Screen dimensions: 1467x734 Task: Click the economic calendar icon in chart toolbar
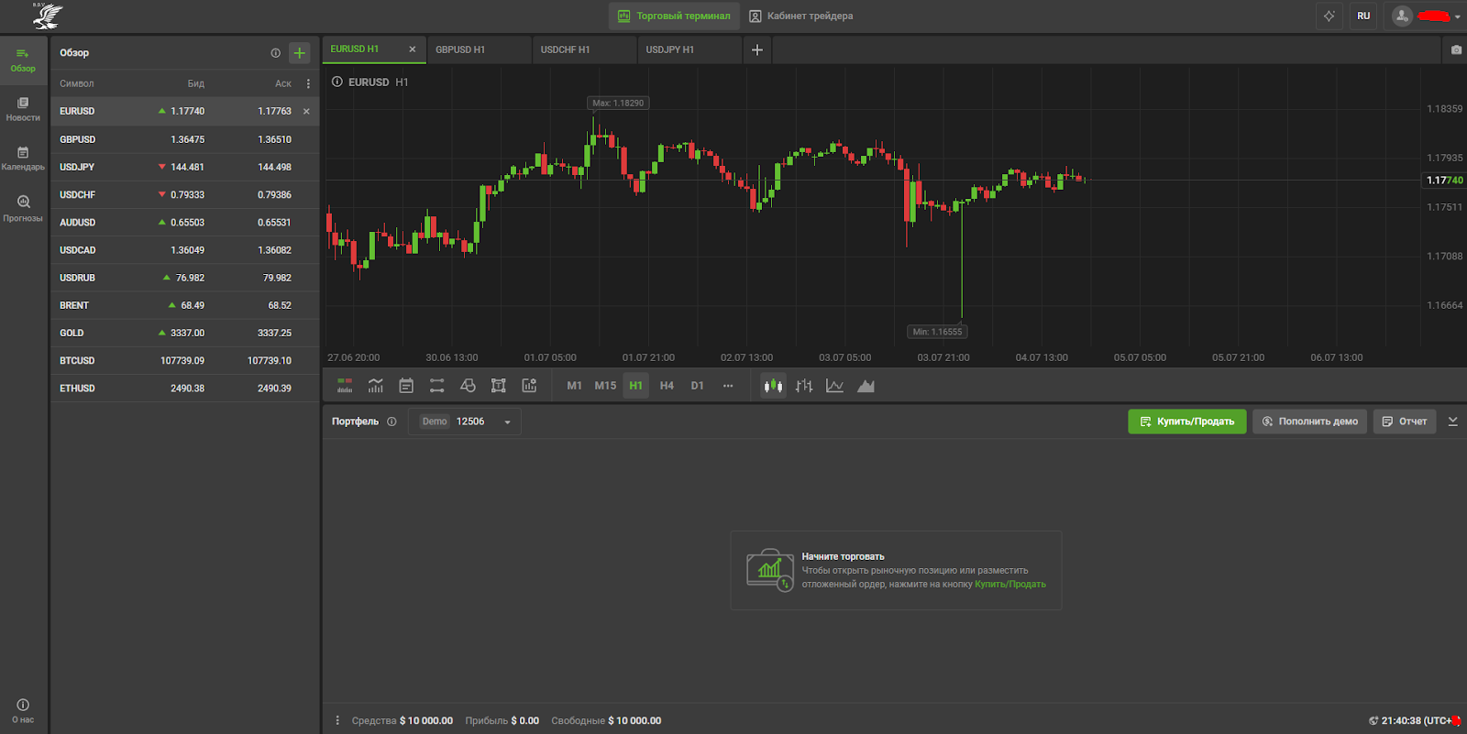point(406,386)
